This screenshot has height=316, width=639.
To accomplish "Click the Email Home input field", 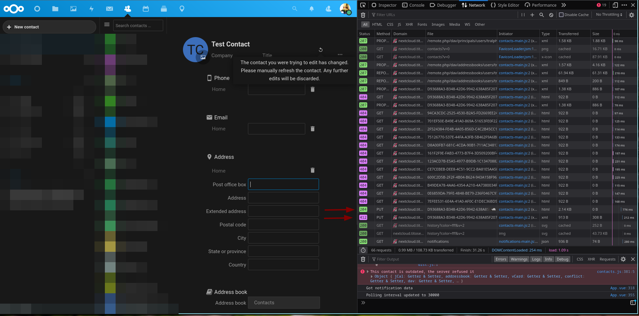I will (x=276, y=129).
